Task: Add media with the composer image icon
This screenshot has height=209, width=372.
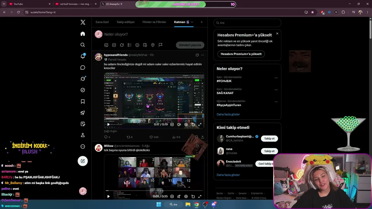Action: [x=106, y=45]
